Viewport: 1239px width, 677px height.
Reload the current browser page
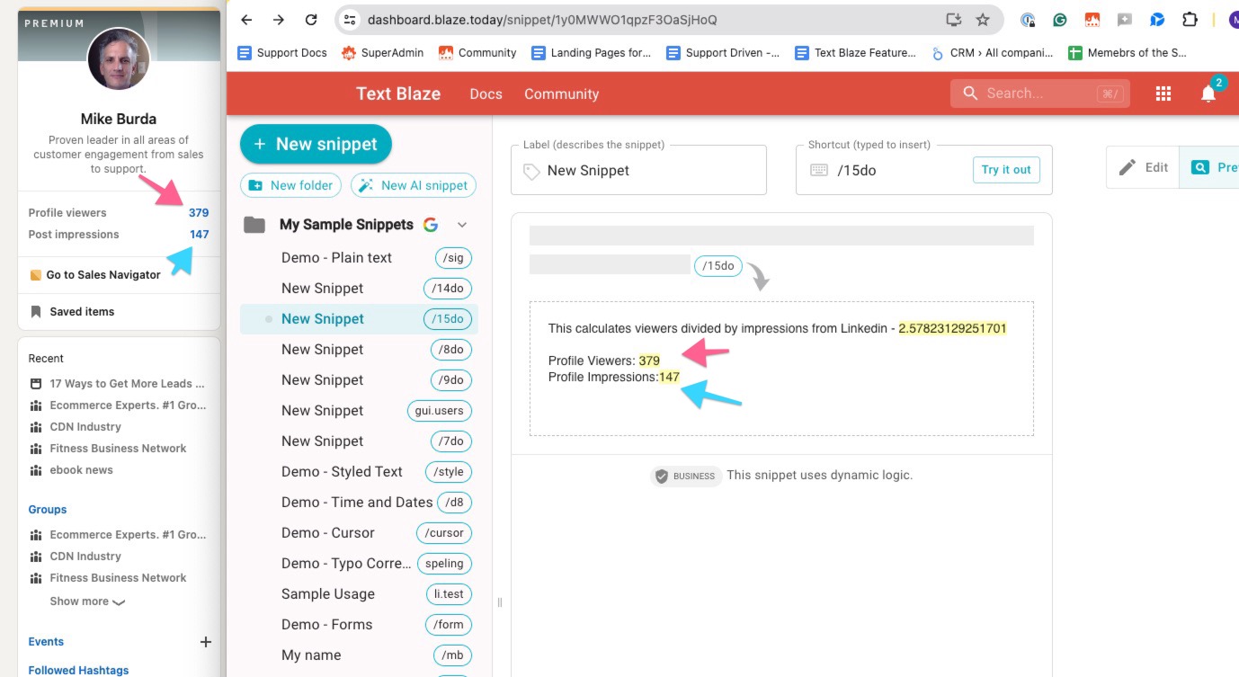311,20
